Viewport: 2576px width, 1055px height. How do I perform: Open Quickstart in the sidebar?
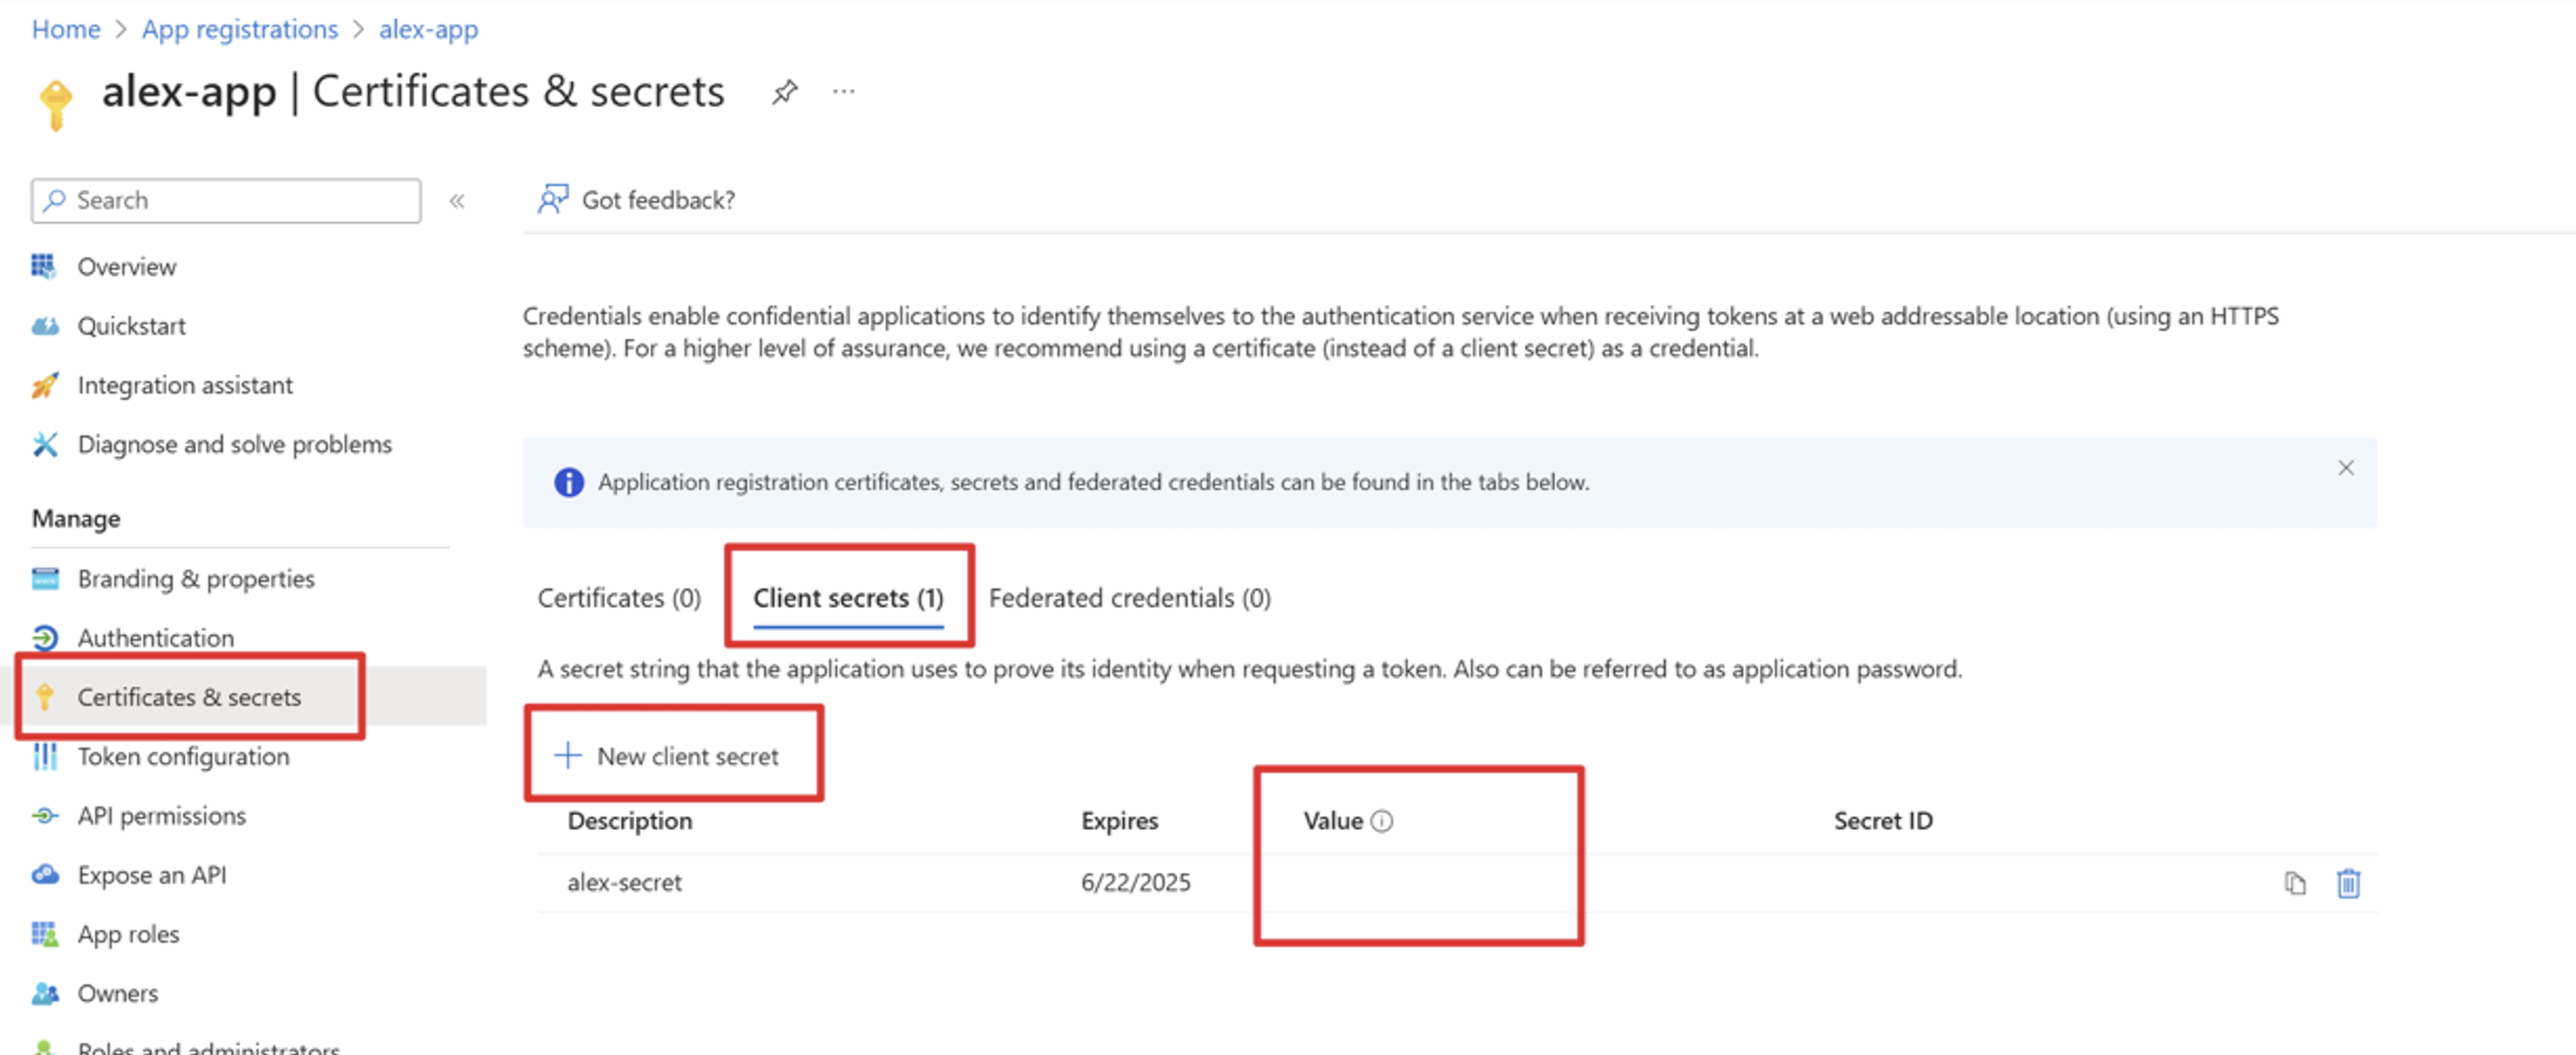[131, 325]
